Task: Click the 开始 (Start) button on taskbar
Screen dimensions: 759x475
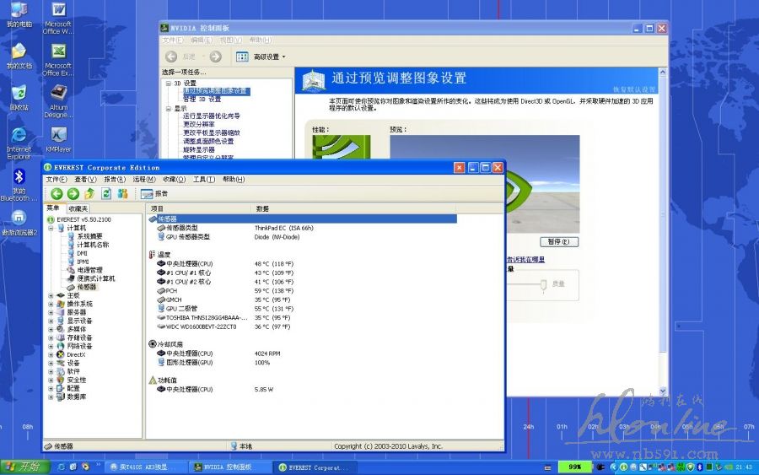Action: pyautogui.click(x=23, y=467)
